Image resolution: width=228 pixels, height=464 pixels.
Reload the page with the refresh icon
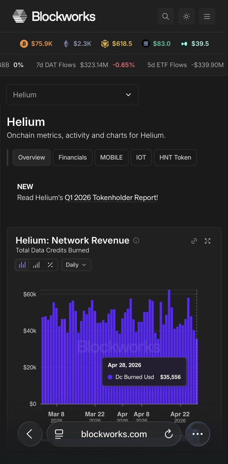[x=169, y=434]
